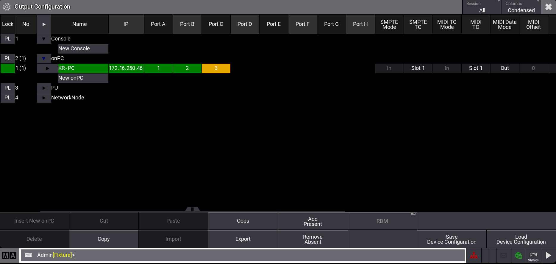This screenshot has height=264, width=556.
Task: Click the MA logo button
Action: click(9, 255)
